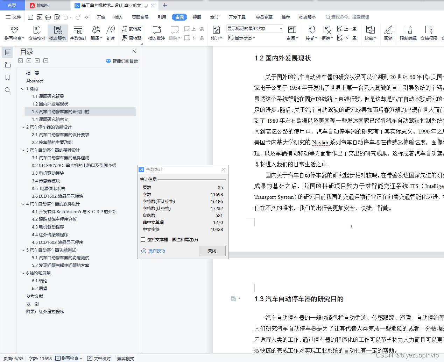Toggle 文档校对 in the status bar
This screenshot has width=444, height=362.
(x=99, y=359)
